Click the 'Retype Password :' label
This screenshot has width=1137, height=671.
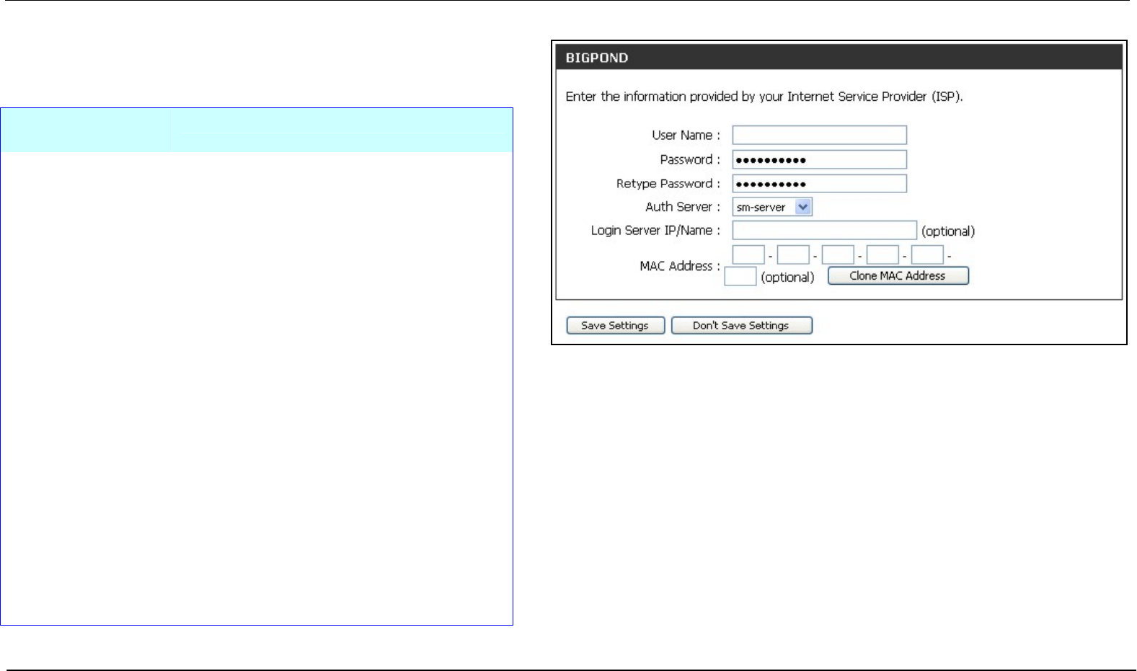(668, 184)
